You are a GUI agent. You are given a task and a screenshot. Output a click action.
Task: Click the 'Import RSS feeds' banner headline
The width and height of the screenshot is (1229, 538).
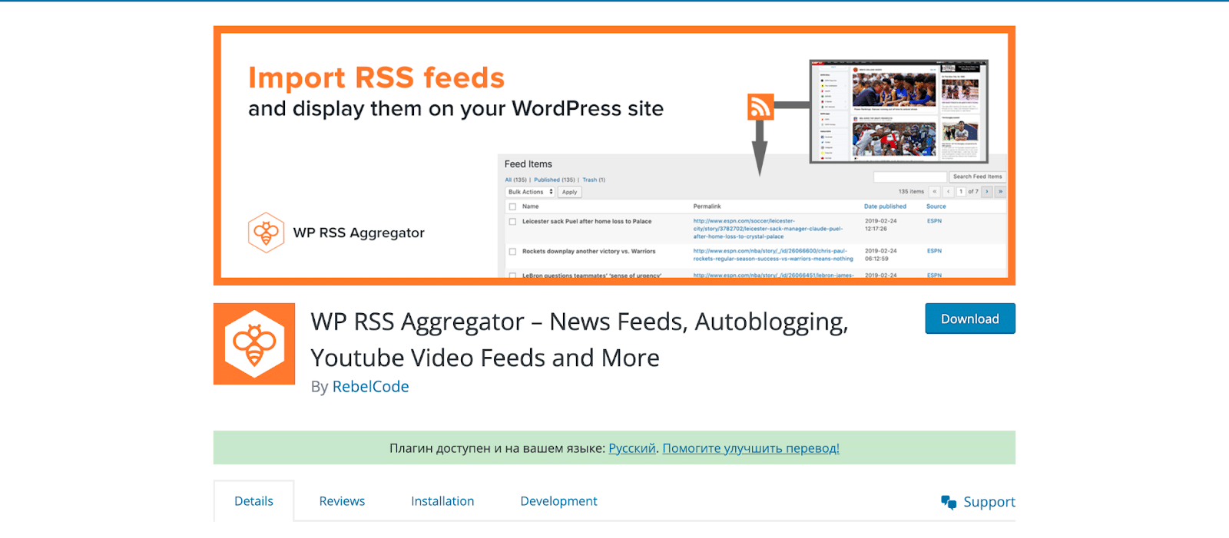(376, 78)
